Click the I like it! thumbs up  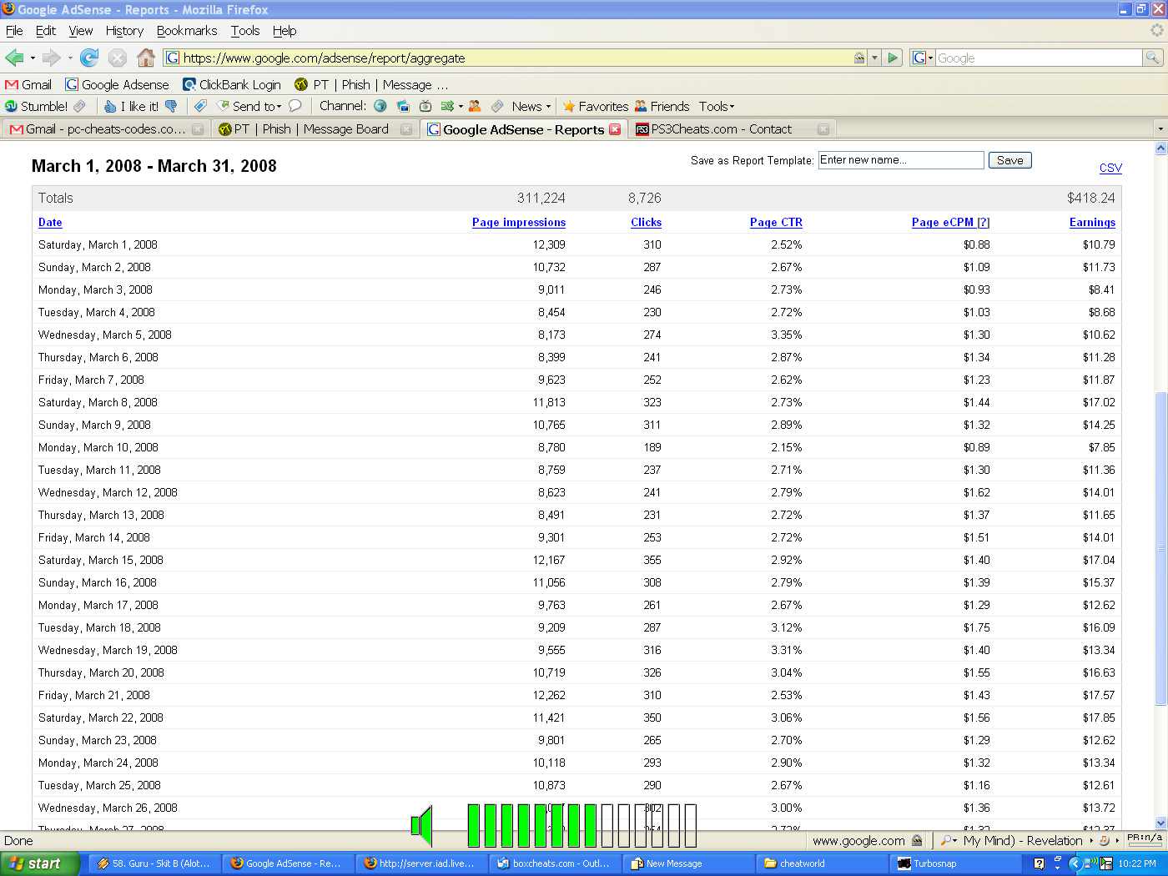pyautogui.click(x=132, y=106)
